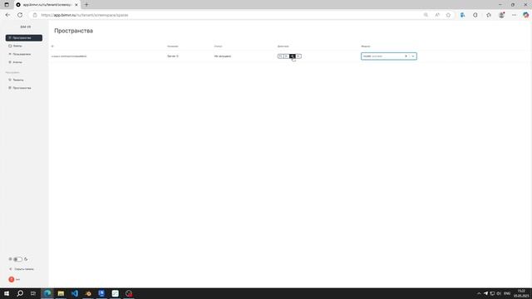Screen dimensions: 532x299
Task: Select the app.bimvr.ru browser tab
Action: [47, 5]
